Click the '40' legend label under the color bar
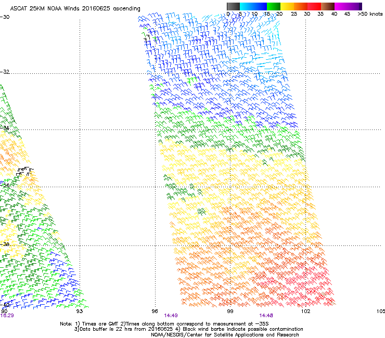Viewport: 385px width, 338px height. coord(334,14)
